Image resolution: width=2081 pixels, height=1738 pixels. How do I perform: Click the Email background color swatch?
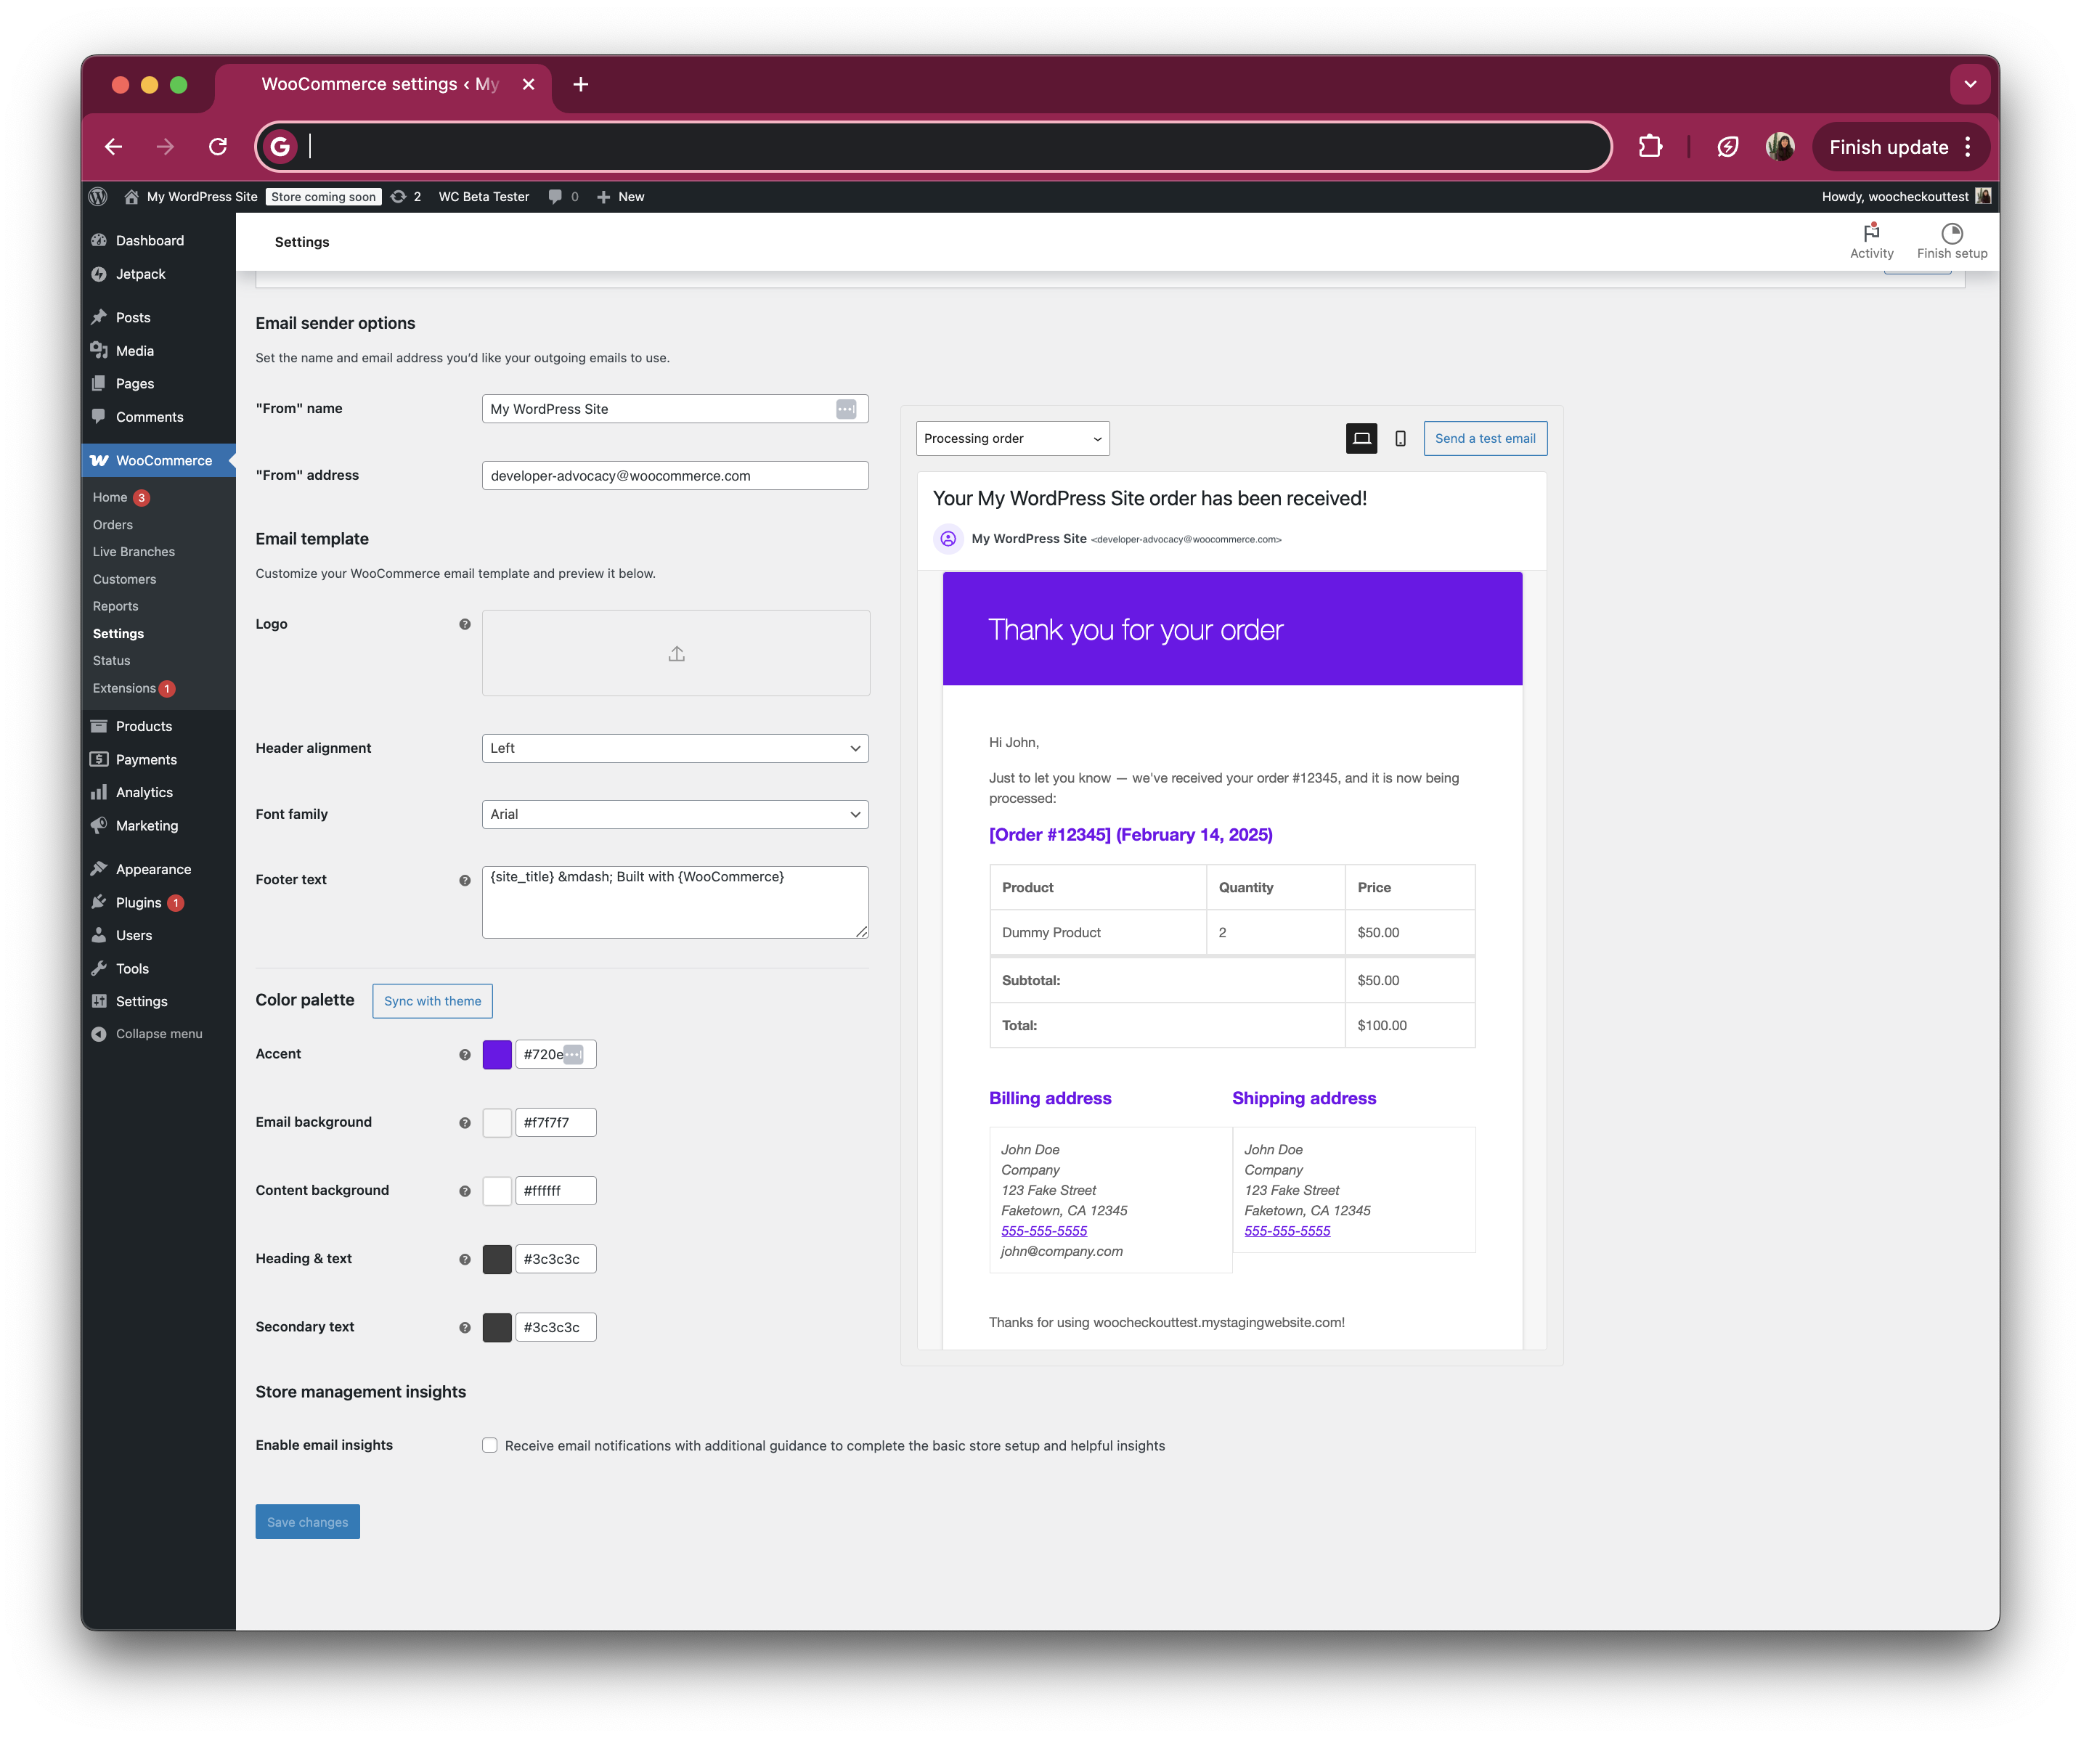[497, 1122]
